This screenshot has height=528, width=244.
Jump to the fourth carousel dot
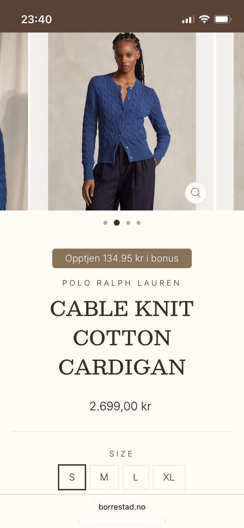point(139,223)
